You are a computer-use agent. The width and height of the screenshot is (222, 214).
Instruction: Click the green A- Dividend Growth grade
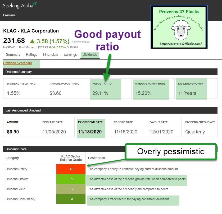tap(71, 179)
